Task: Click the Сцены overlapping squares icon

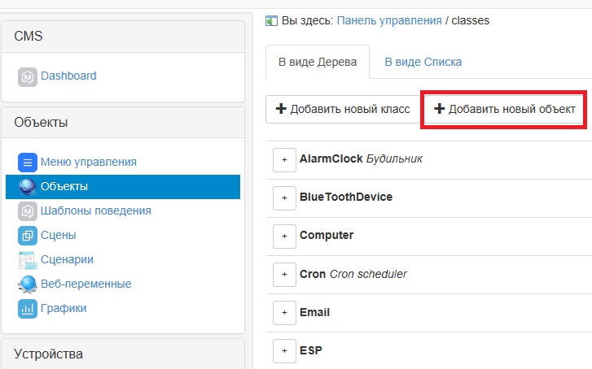Action: pos(28,235)
